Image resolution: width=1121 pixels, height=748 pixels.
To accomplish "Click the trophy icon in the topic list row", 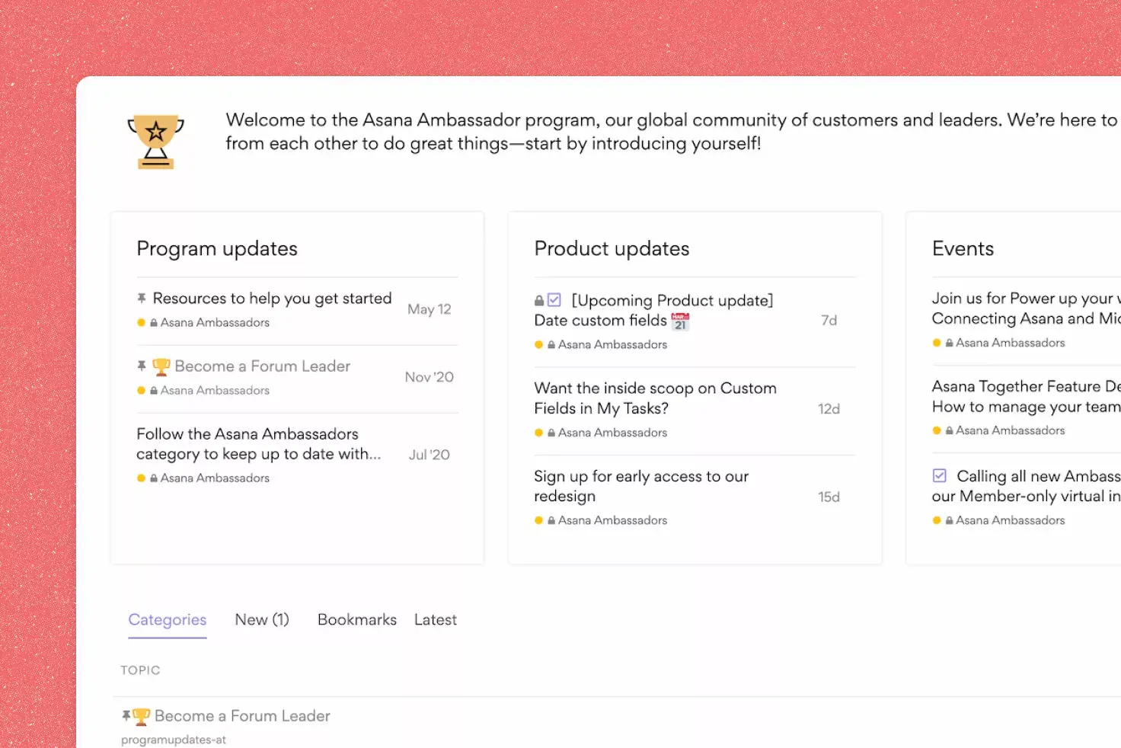I will coord(141,717).
